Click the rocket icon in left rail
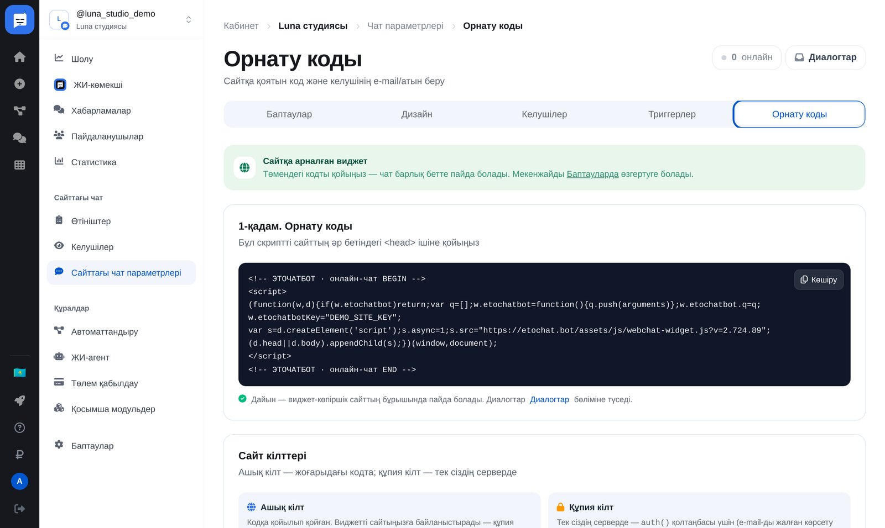Viewport: 885px width, 528px height. coord(19,400)
